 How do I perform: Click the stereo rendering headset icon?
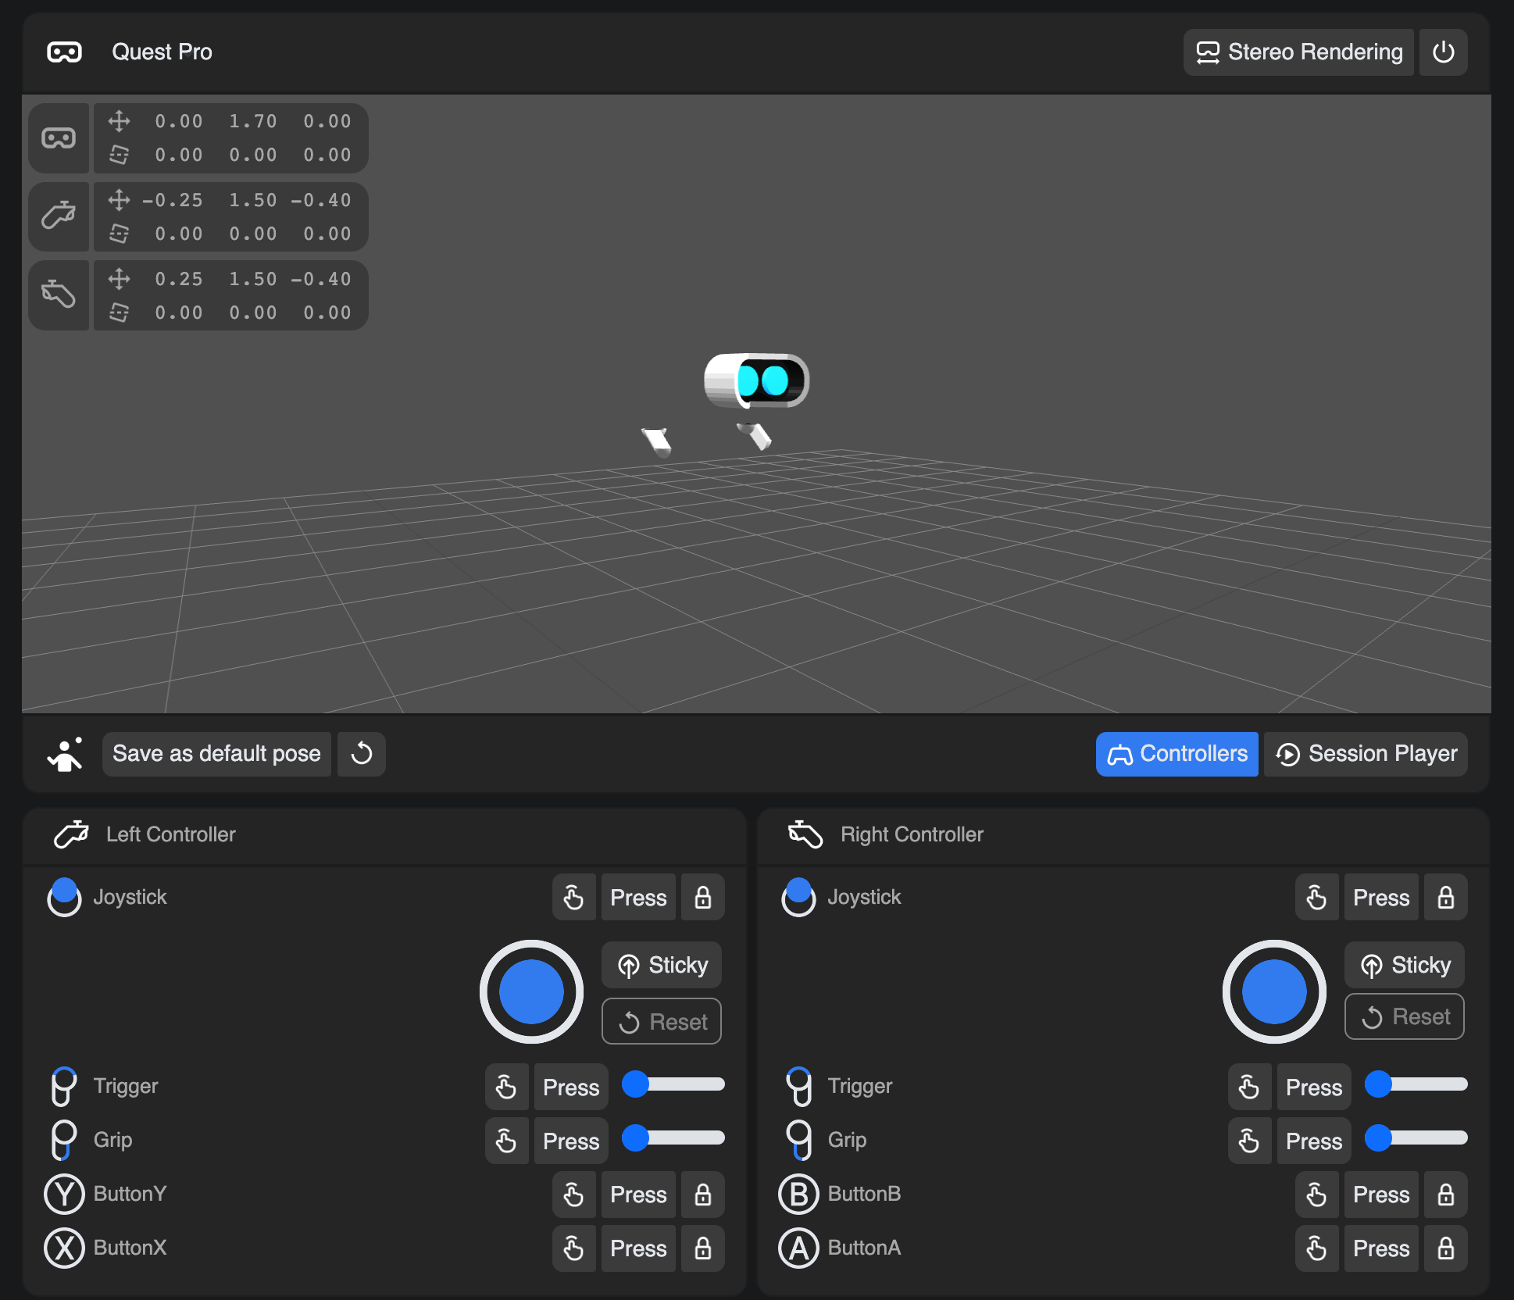coord(1208,52)
